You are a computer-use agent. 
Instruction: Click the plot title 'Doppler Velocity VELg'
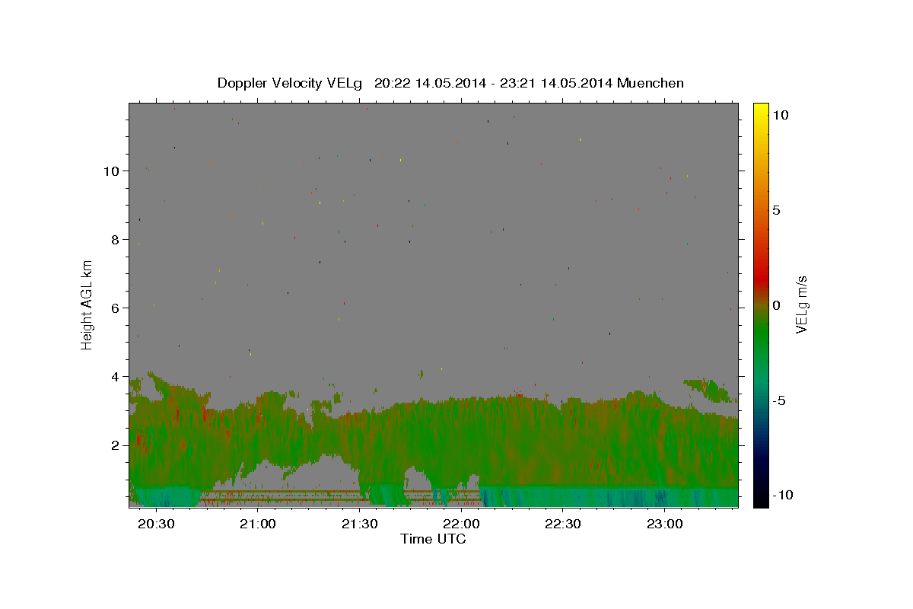tap(291, 83)
